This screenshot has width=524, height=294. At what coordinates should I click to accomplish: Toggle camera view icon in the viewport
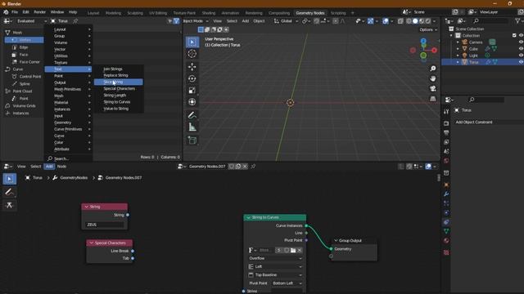(433, 89)
